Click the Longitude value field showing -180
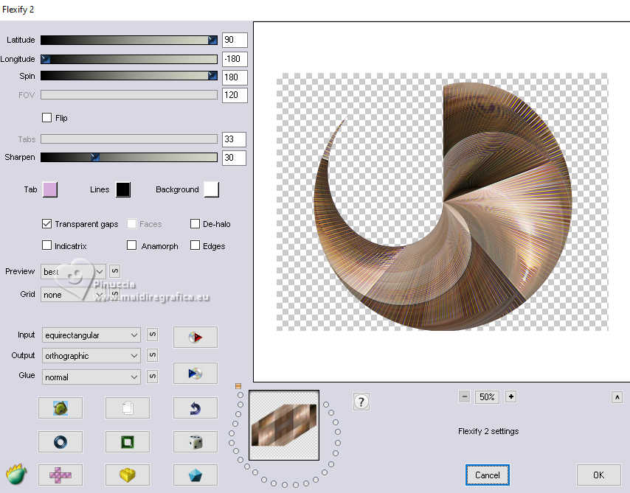Image resolution: width=630 pixels, height=493 pixels. coord(235,59)
